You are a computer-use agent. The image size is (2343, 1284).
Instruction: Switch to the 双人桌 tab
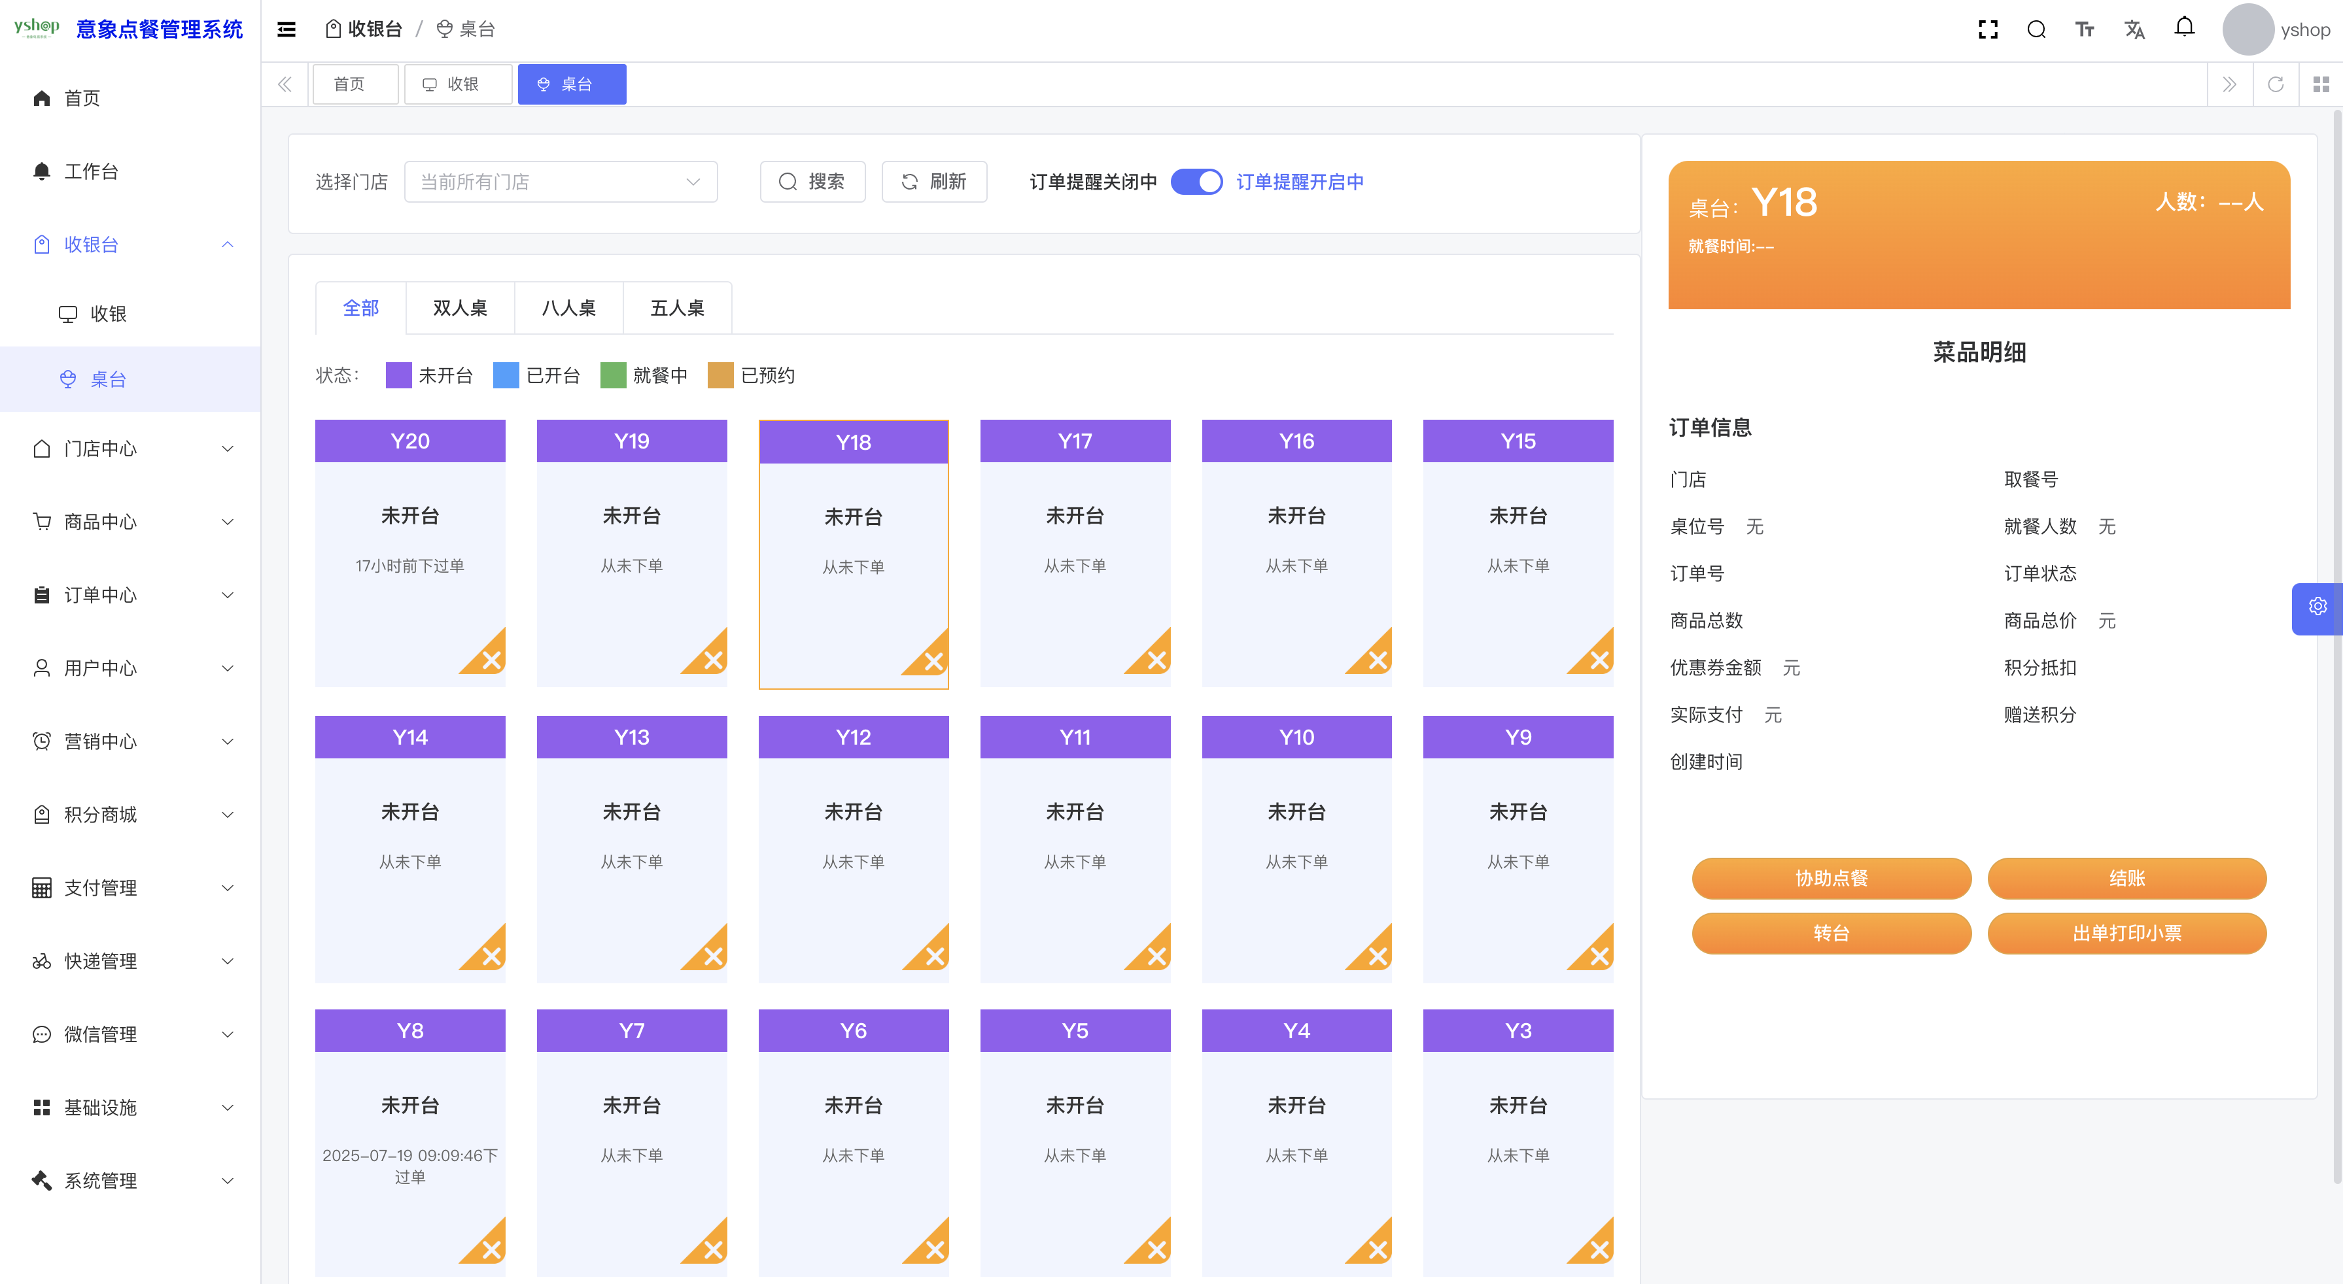click(x=459, y=307)
